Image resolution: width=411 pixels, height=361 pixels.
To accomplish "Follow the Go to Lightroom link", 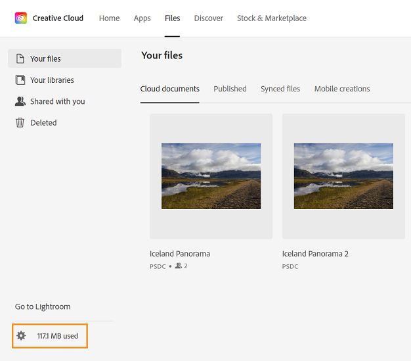I will (x=43, y=306).
